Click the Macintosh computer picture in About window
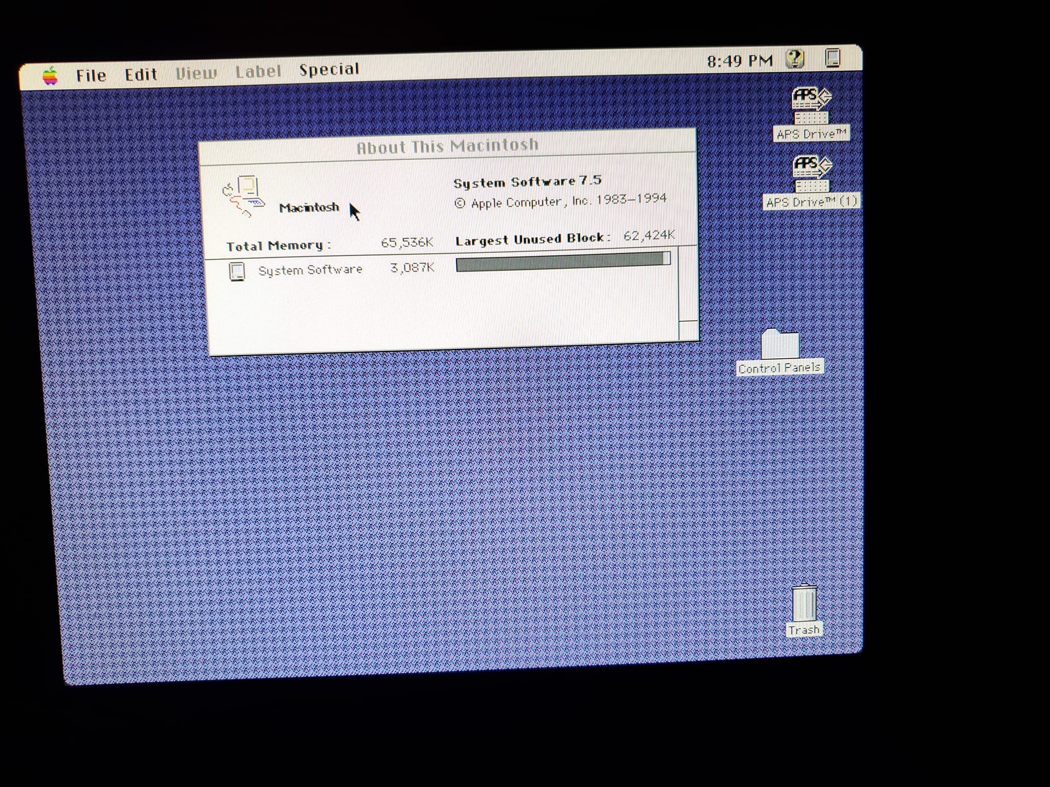The width and height of the screenshot is (1050, 787). (x=244, y=196)
